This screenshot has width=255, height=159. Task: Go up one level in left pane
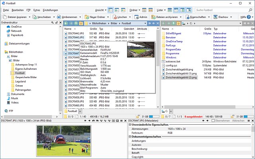[76, 23]
